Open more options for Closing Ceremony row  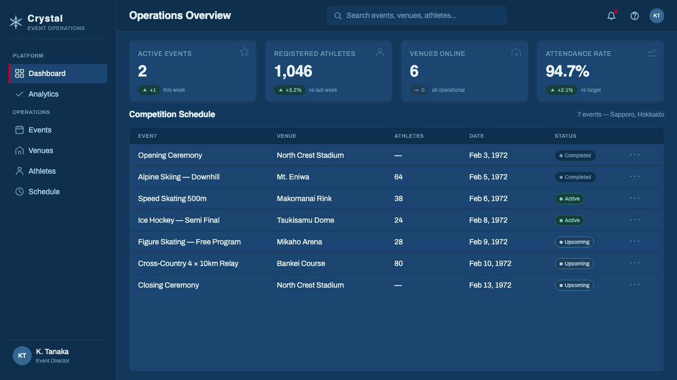tap(635, 284)
